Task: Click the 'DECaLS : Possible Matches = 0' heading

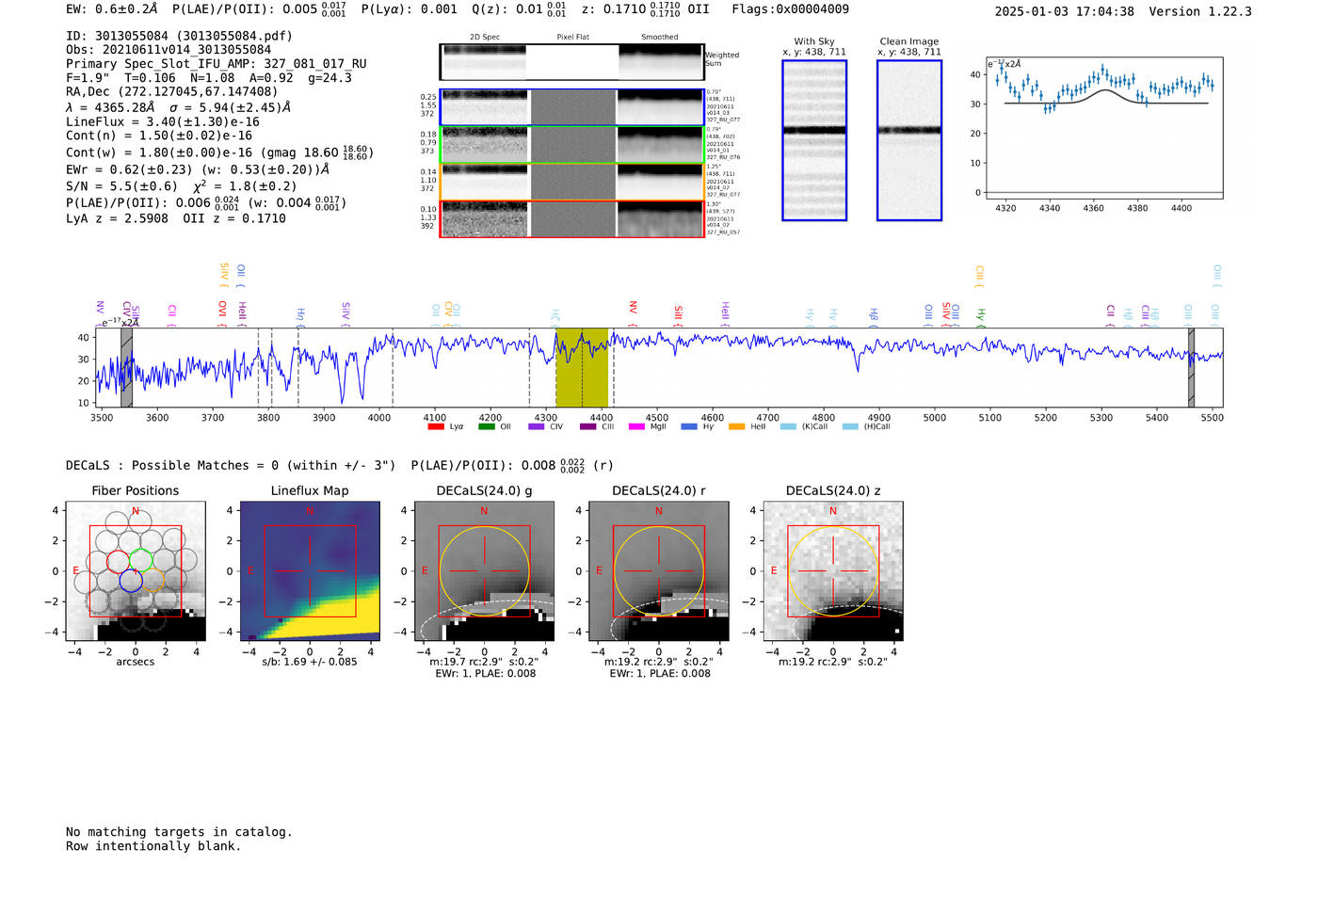Action: [172, 465]
